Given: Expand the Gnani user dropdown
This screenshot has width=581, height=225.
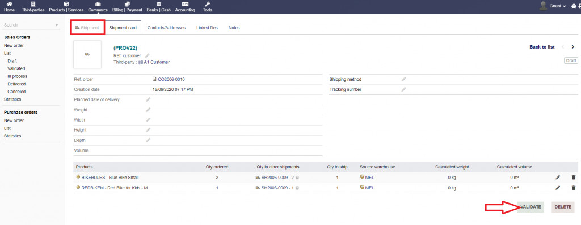Looking at the screenshot, I should (565, 6).
